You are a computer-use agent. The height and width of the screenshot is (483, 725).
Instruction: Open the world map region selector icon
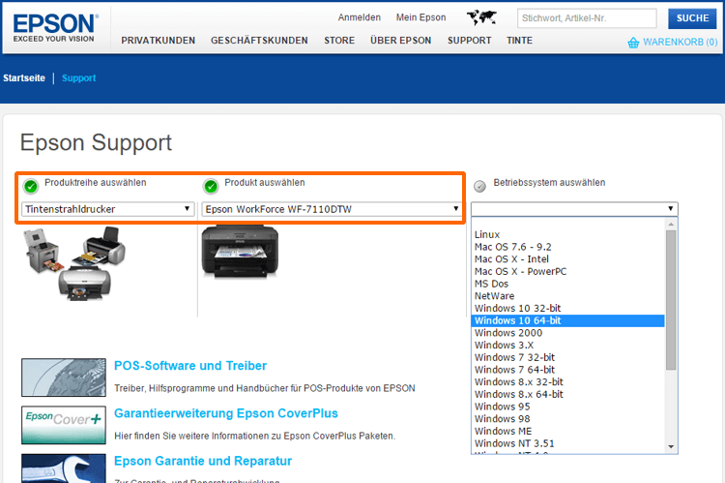coord(481,17)
